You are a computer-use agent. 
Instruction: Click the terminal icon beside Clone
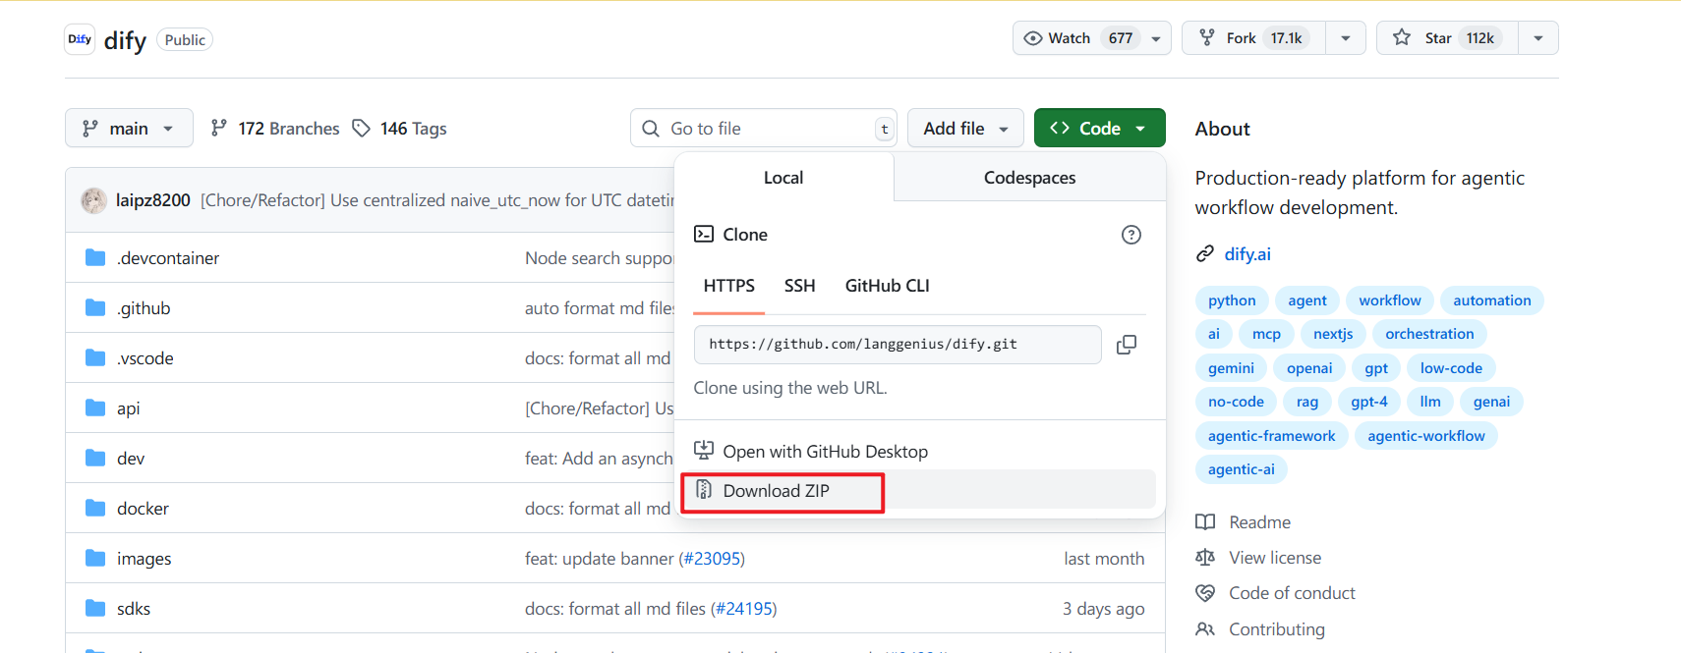click(x=704, y=234)
